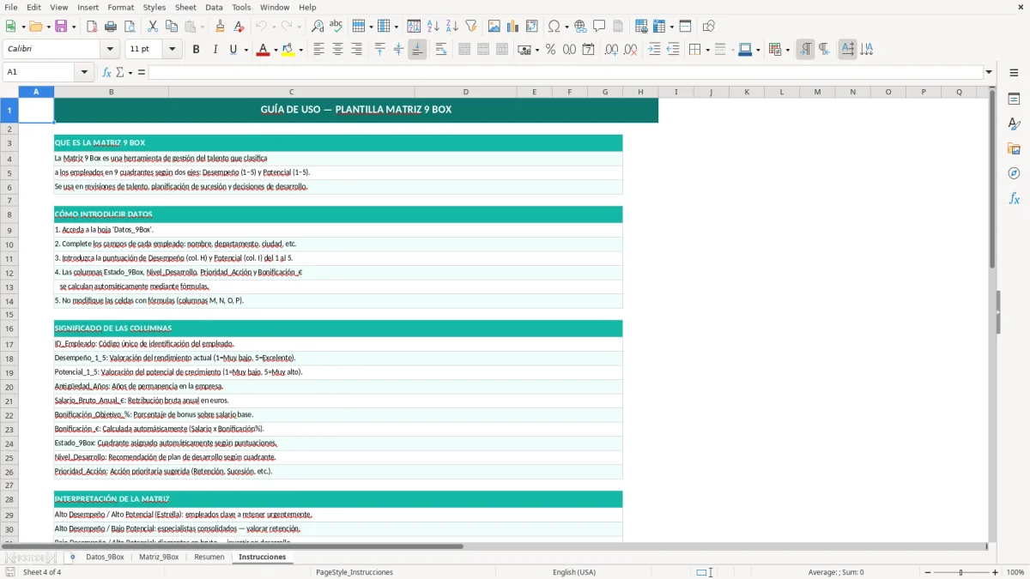The width and height of the screenshot is (1030, 579).
Task: Click 'Sheet 4 of 4' status text
Action: click(42, 572)
